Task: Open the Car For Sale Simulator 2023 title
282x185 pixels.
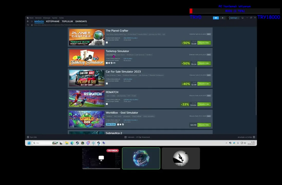Action: 123,72
